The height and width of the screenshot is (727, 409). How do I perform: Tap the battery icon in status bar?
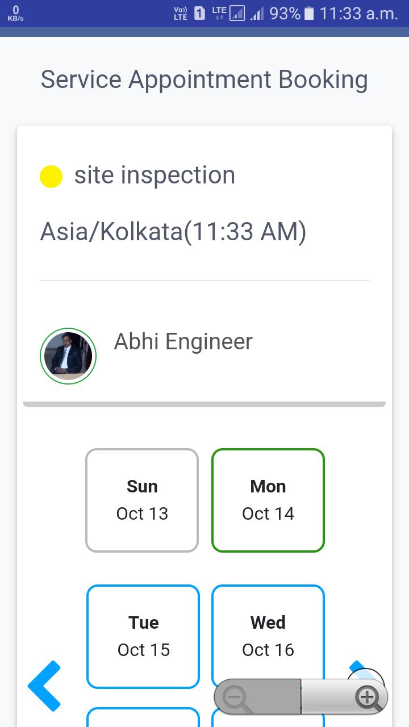tap(309, 13)
